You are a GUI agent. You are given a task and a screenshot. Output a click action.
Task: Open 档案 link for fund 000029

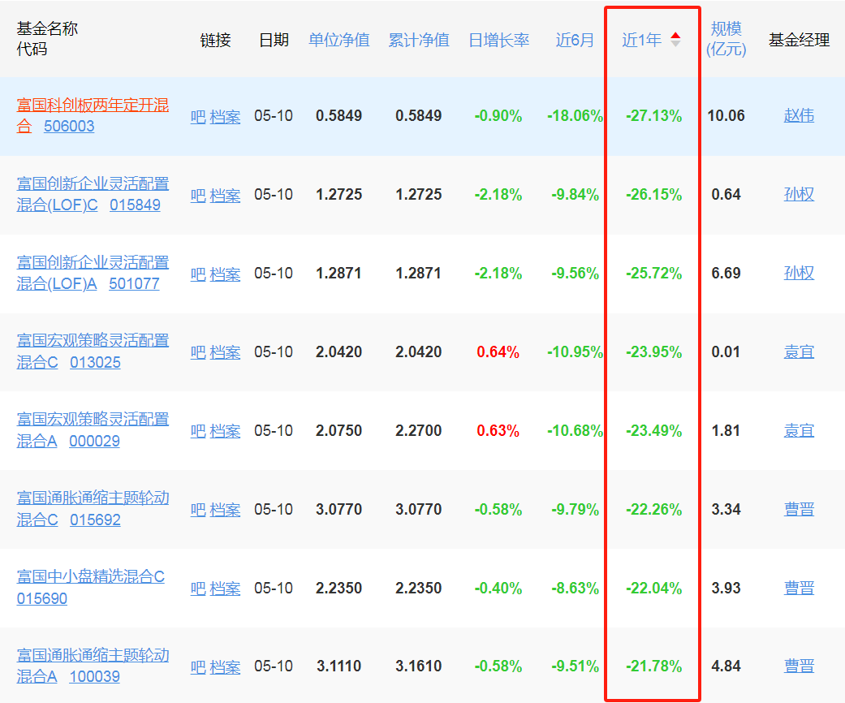point(225,431)
